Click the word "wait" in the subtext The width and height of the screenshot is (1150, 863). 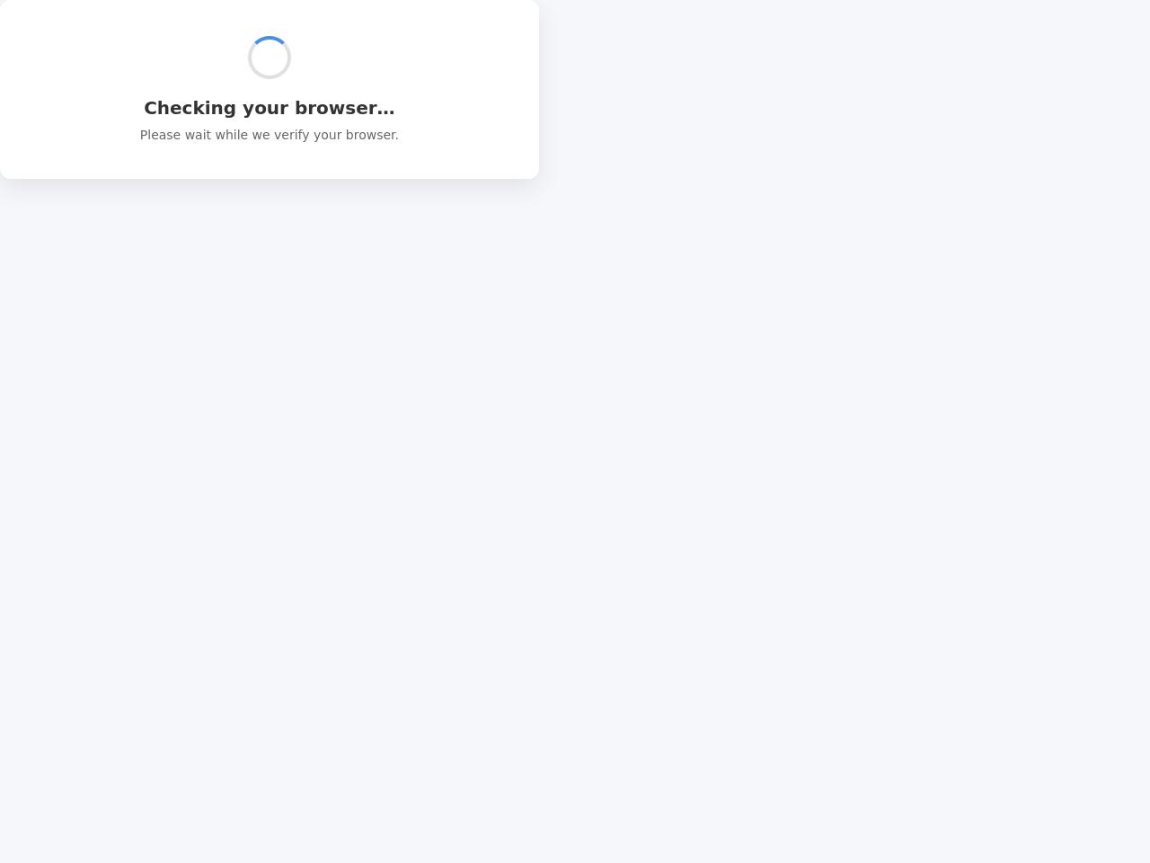pos(198,135)
